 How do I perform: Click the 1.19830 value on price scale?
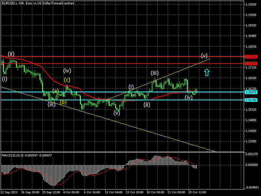[251, 5]
